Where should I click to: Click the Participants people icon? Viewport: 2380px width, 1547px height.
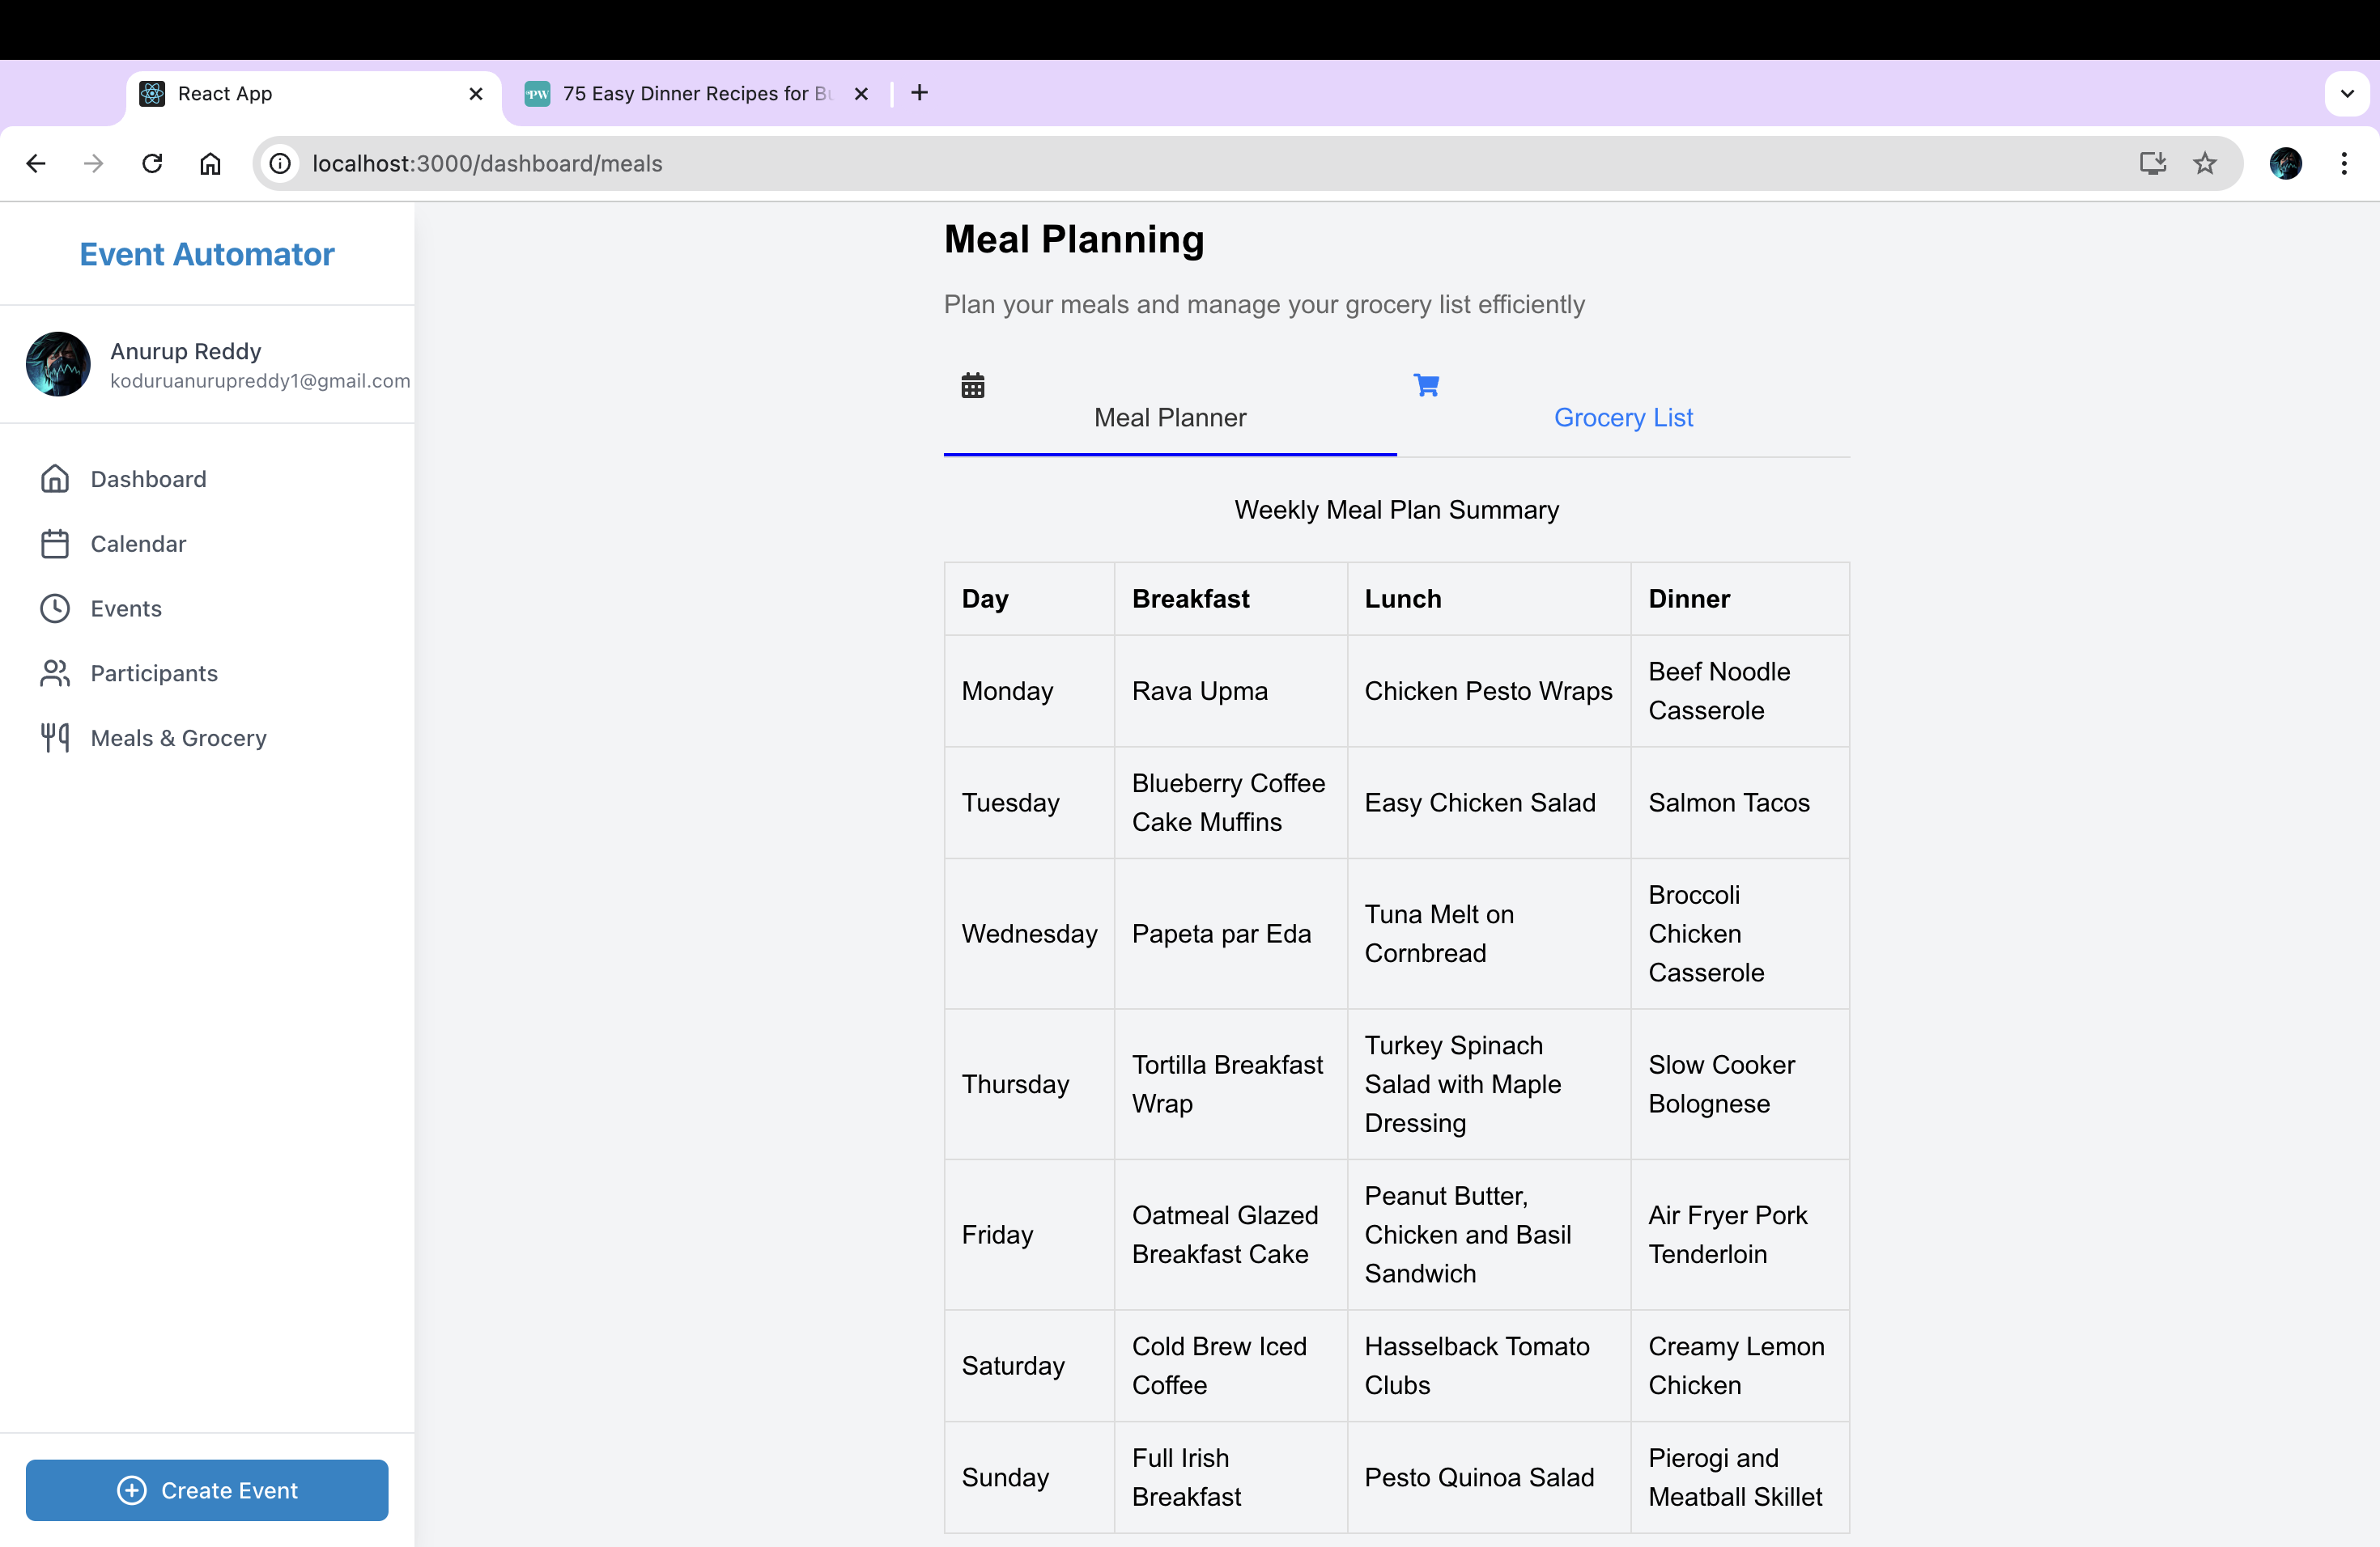(x=55, y=673)
